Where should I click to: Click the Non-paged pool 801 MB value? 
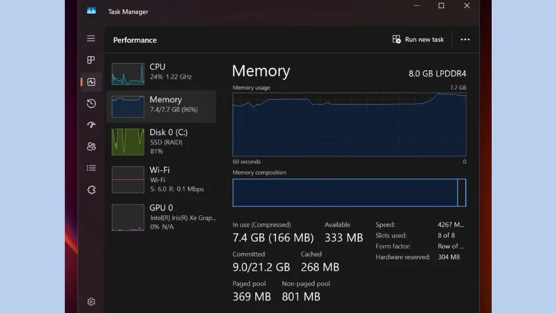(301, 296)
